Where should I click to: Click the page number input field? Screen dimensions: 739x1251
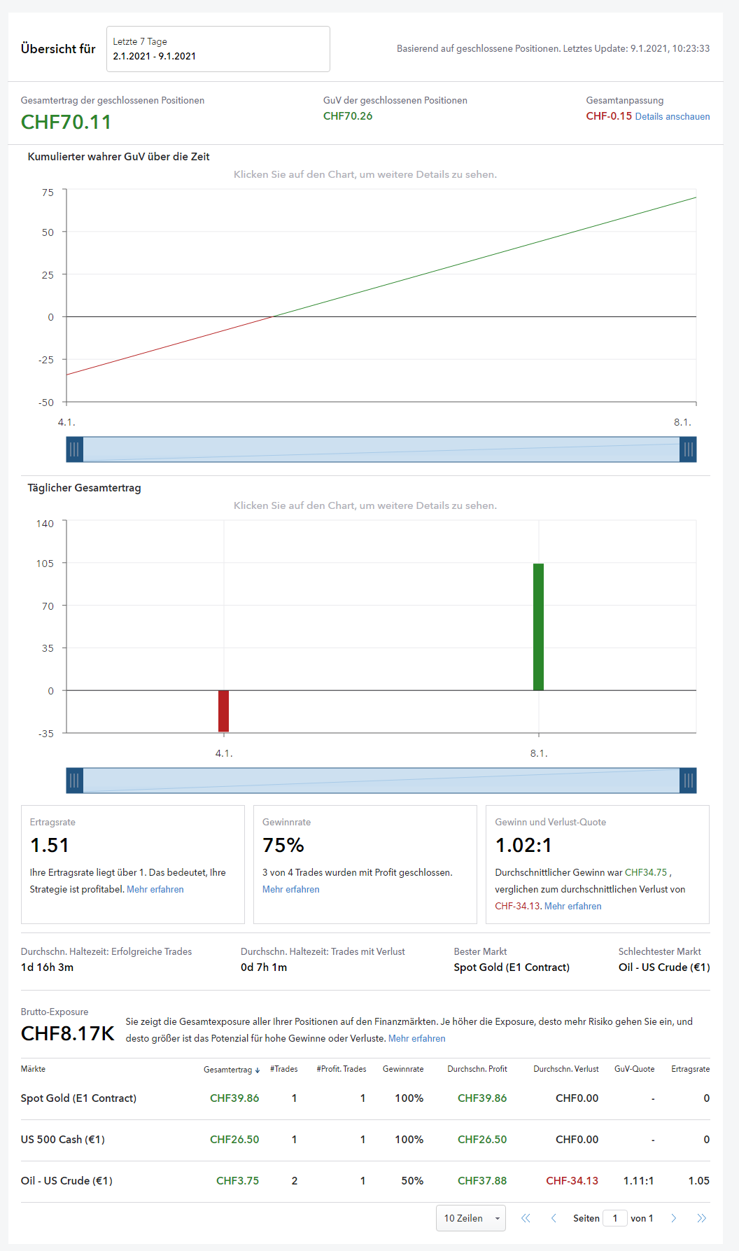614,1218
